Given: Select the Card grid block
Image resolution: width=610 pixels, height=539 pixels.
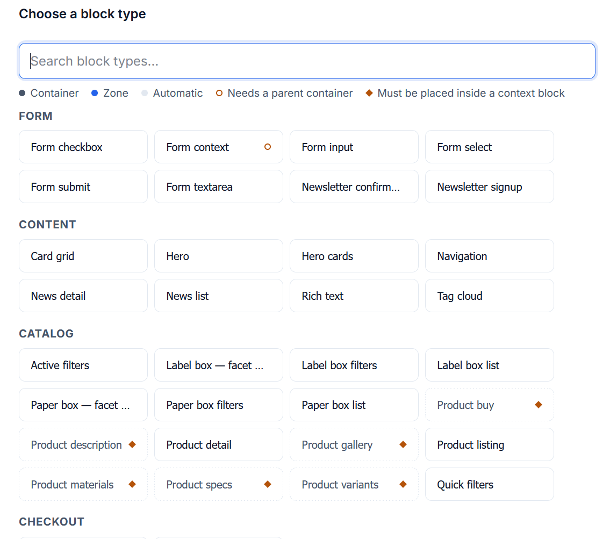Looking at the screenshot, I should [x=83, y=256].
